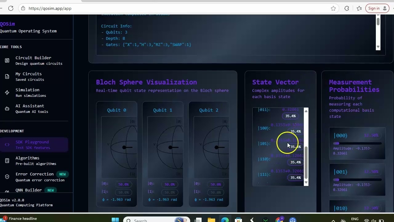Click Qubit 0's |0⟩ 50.0% badge
Viewport: 394px width, 222px height.
pyautogui.click(x=123, y=184)
